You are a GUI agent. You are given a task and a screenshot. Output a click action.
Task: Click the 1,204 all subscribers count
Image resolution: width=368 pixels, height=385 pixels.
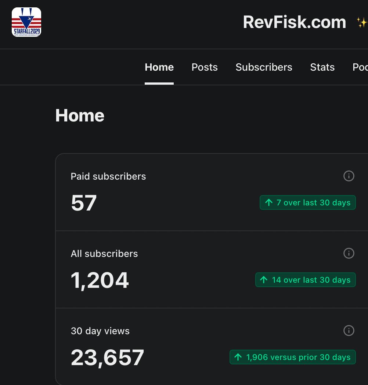[100, 280]
